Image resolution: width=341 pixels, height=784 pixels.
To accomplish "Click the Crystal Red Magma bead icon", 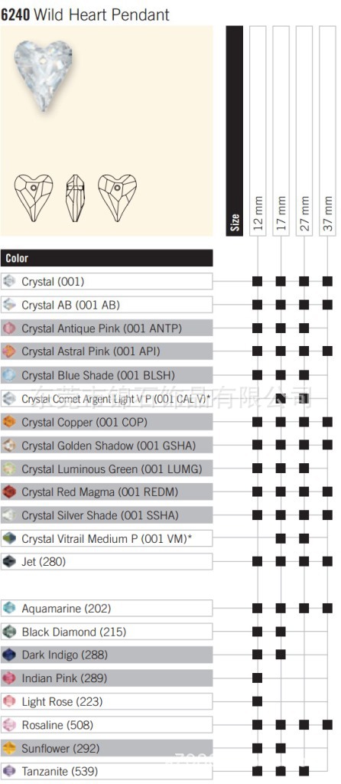I will point(9,492).
